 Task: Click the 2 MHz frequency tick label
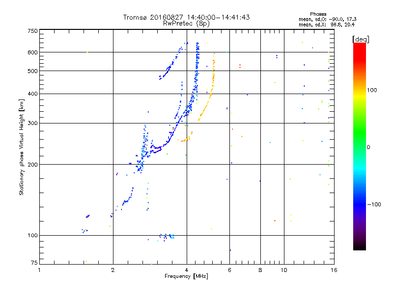[x=113, y=270]
